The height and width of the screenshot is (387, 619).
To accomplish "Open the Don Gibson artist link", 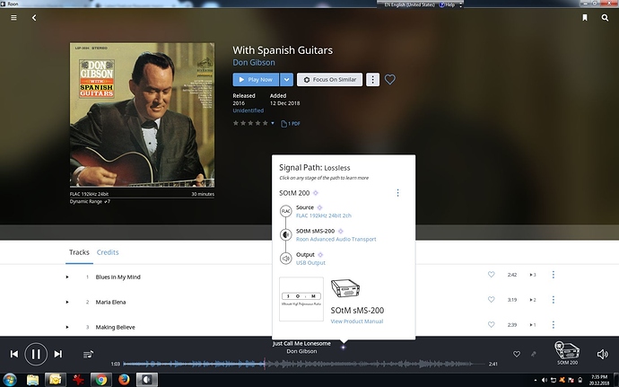I will 254,63.
